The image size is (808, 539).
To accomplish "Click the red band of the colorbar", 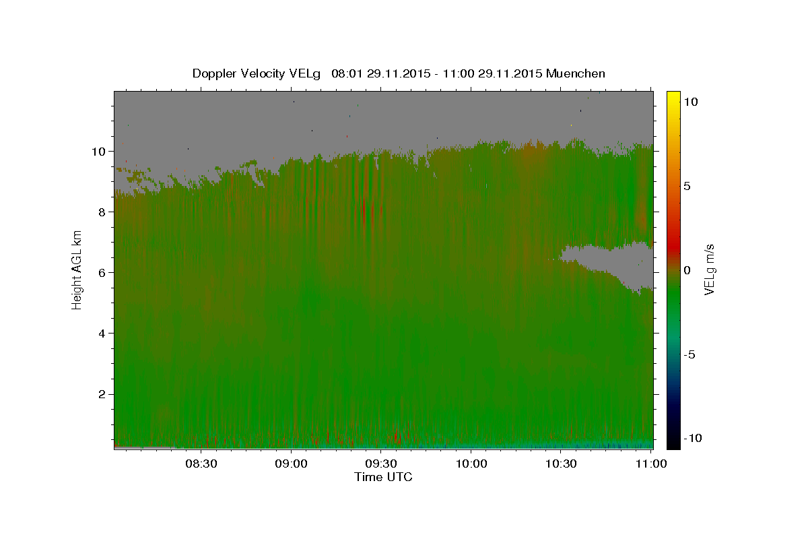I will click(673, 248).
